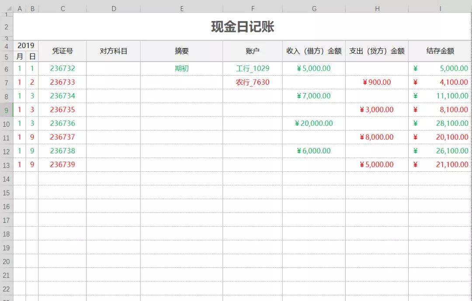This screenshot has width=472, height=301.
Task: Select column header G
Action: pyautogui.click(x=313, y=8)
